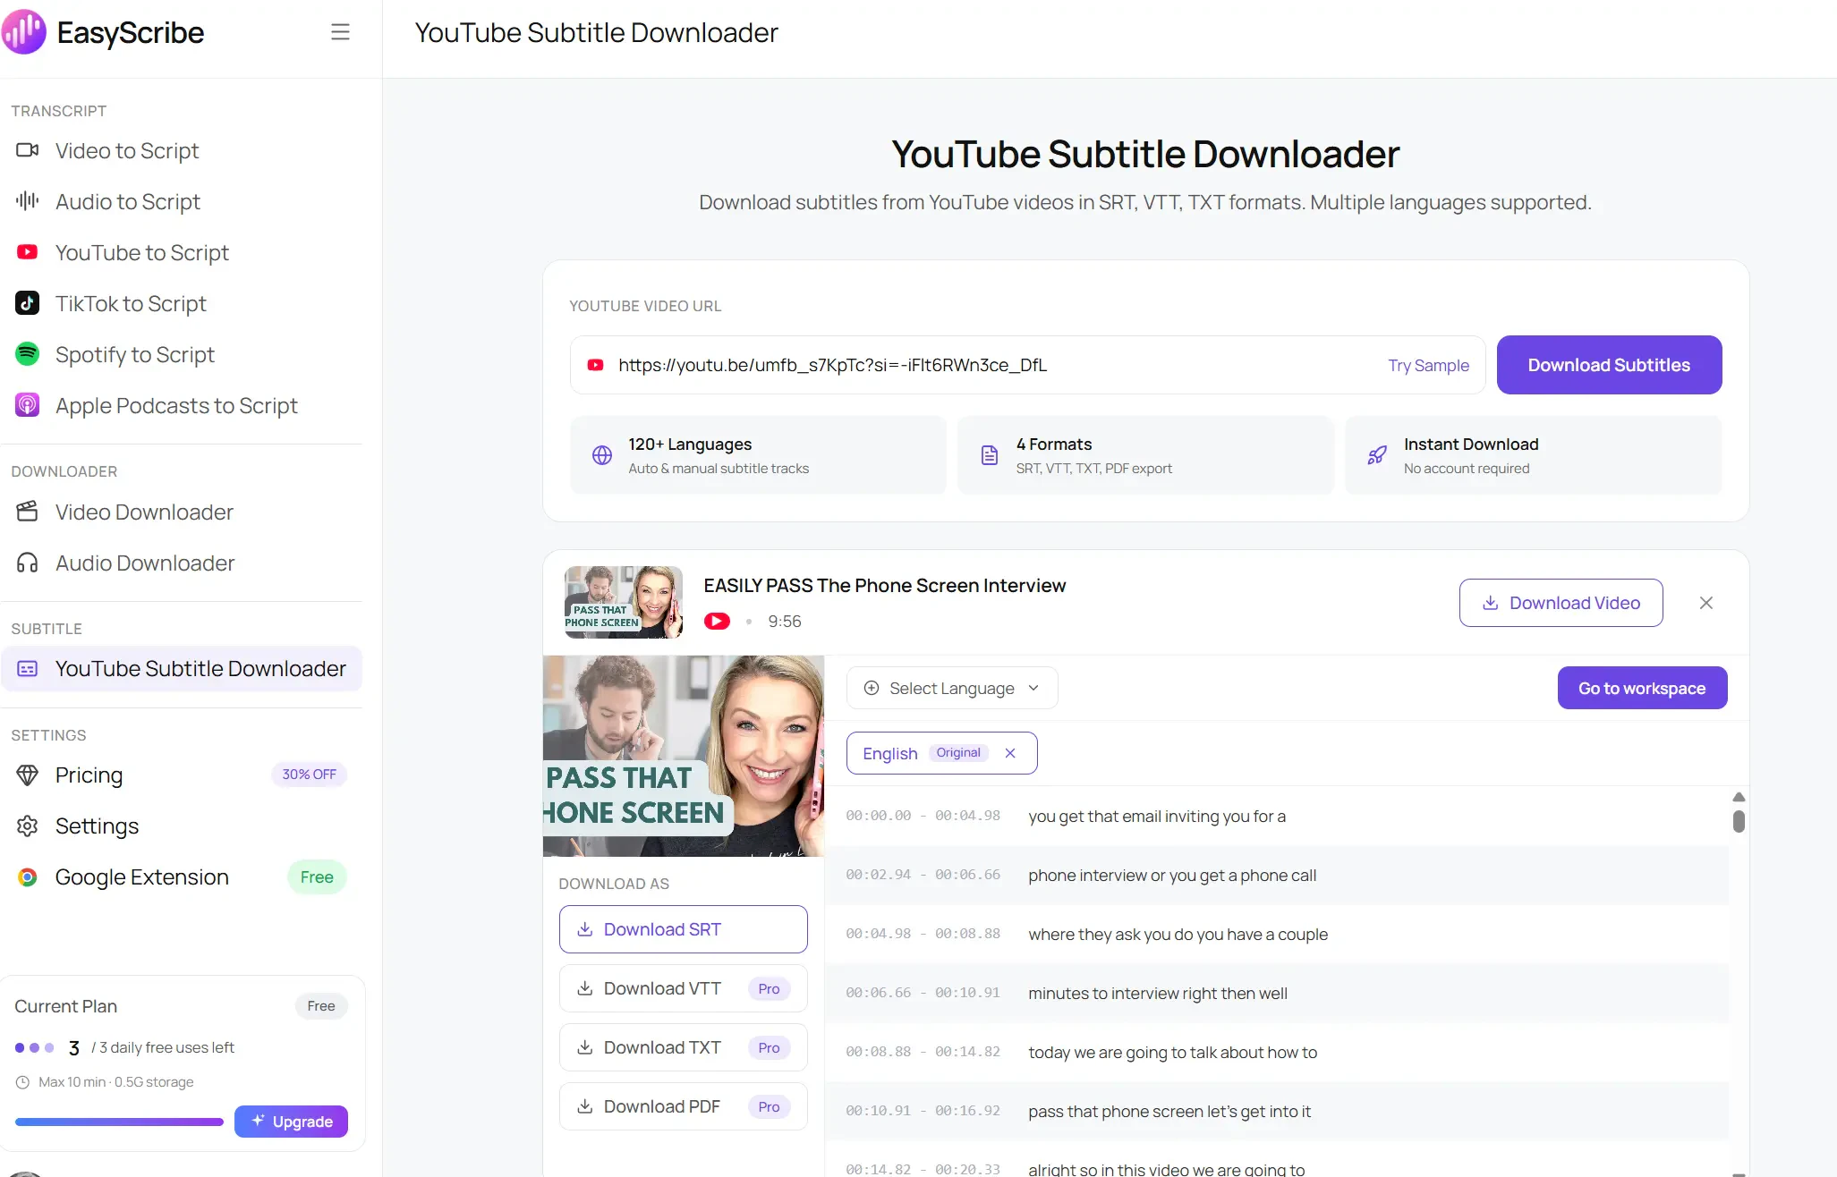Click the Video Downloader clapperboard icon

(x=28, y=512)
